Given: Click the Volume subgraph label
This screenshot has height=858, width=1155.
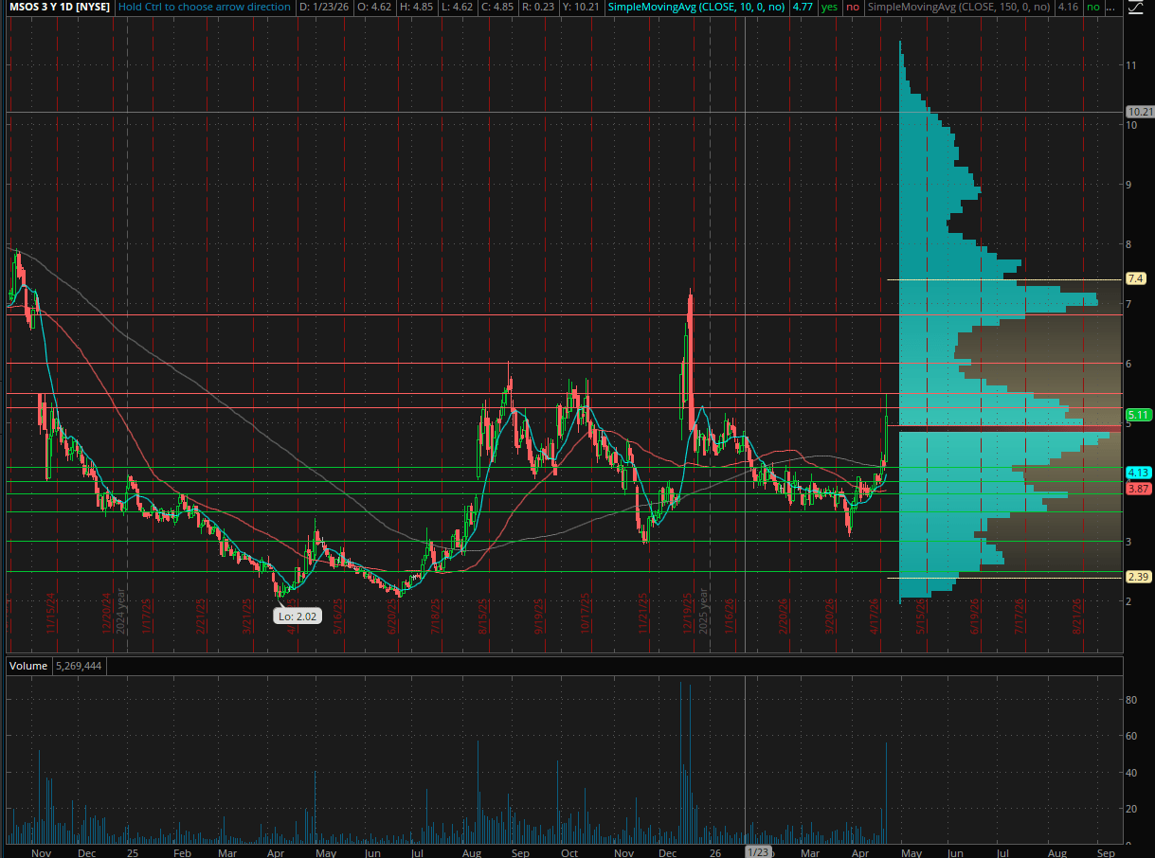Looking at the screenshot, I should tap(27, 666).
